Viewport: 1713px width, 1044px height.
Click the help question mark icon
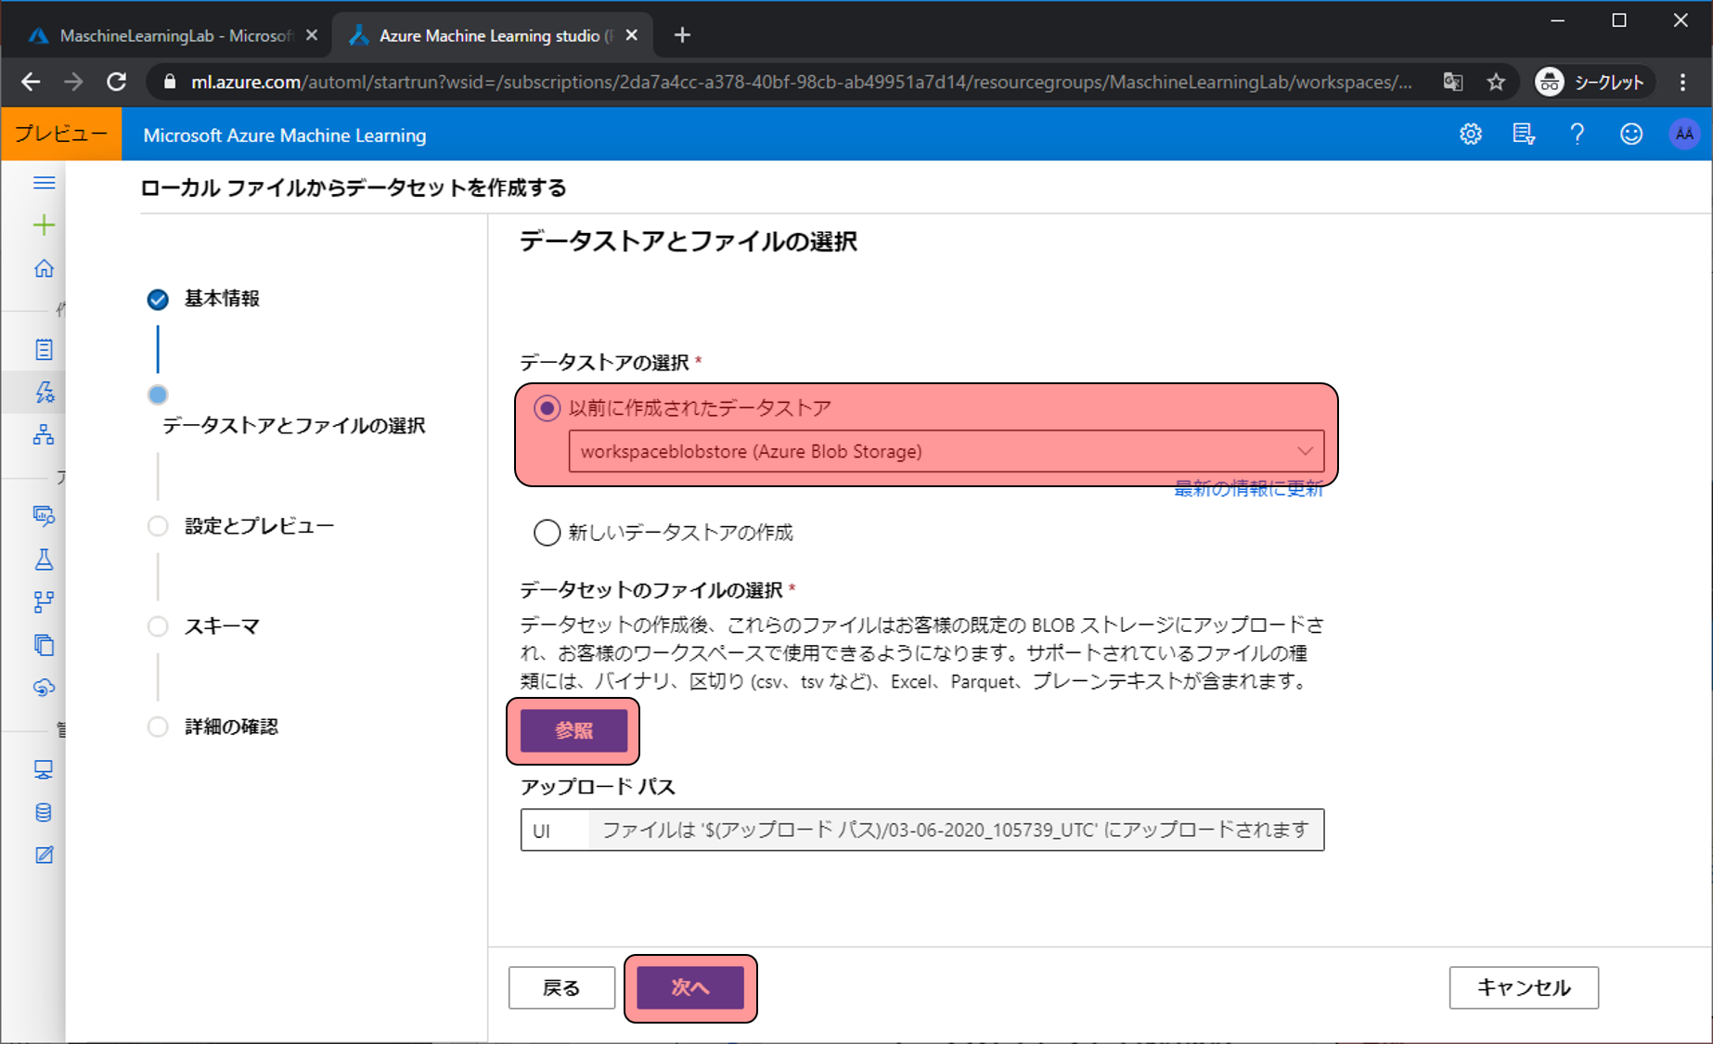point(1577,135)
